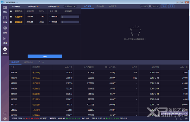Click the 2016-12-13 date cell

point(154,83)
